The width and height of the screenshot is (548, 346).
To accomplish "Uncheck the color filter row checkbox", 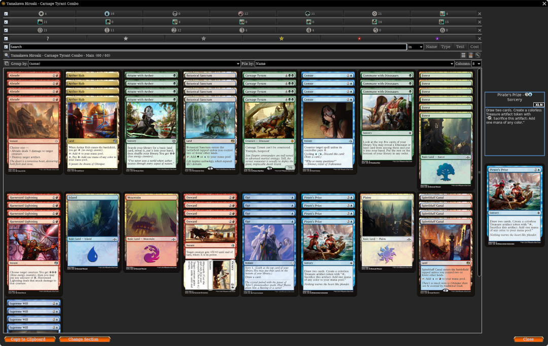I will [x=6, y=14].
